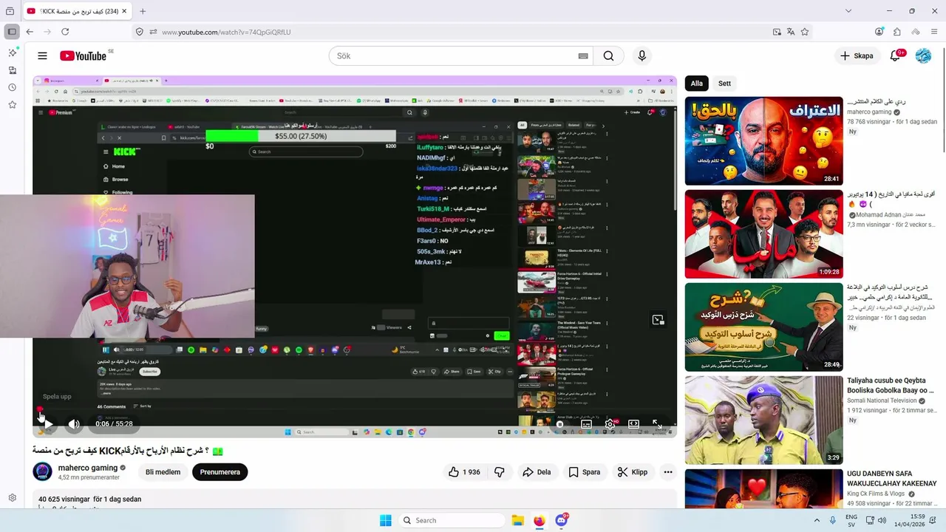
Task: Go back in browser history
Action: coord(30,32)
